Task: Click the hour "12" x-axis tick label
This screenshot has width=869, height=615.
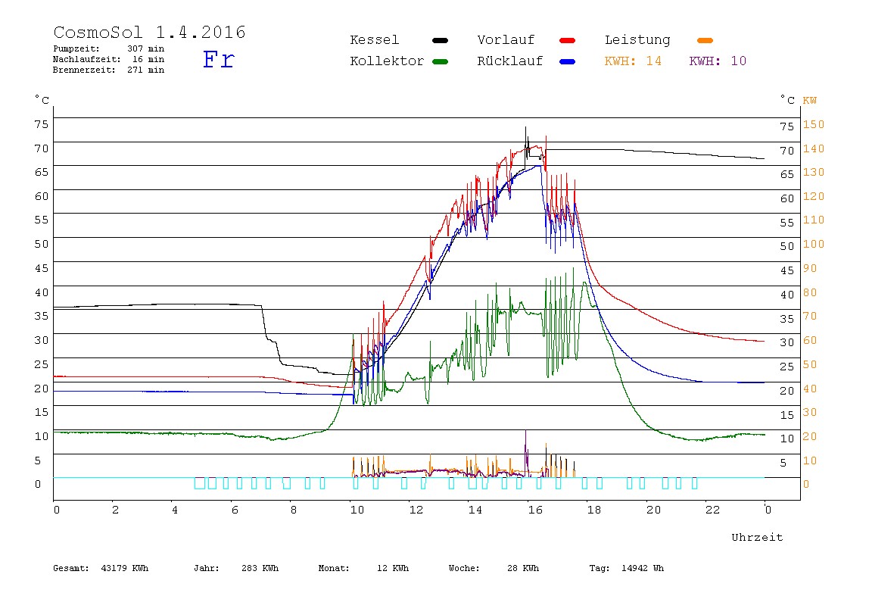Action: [x=416, y=510]
